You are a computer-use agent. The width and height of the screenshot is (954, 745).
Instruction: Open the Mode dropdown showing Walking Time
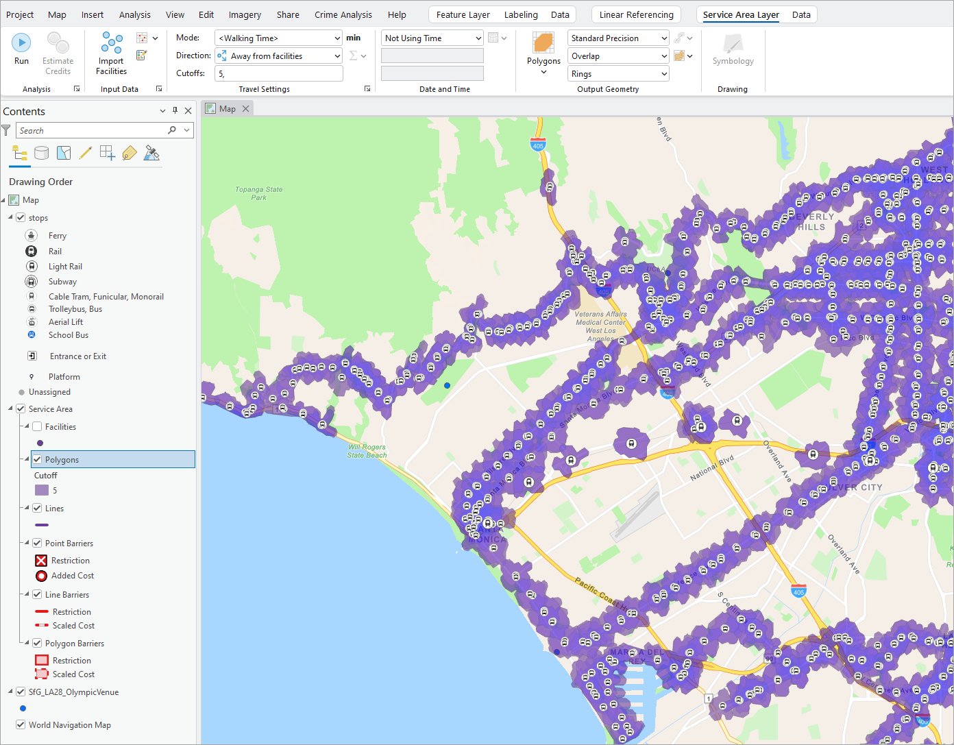coord(278,38)
